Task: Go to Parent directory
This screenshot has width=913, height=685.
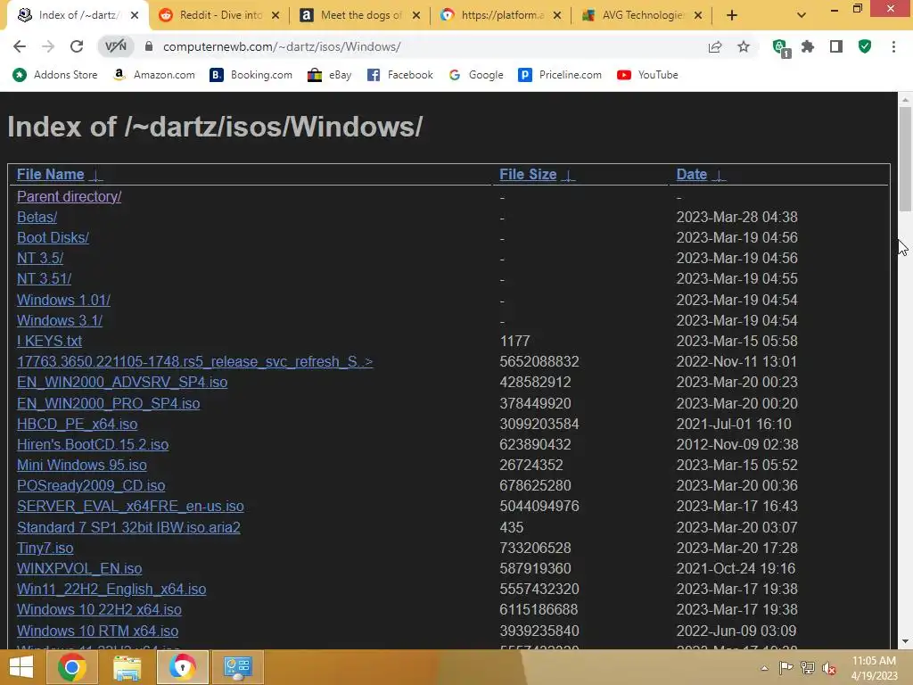Action: click(x=70, y=196)
